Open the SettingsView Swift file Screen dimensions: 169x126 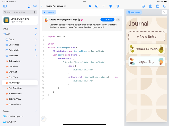pos(20,99)
